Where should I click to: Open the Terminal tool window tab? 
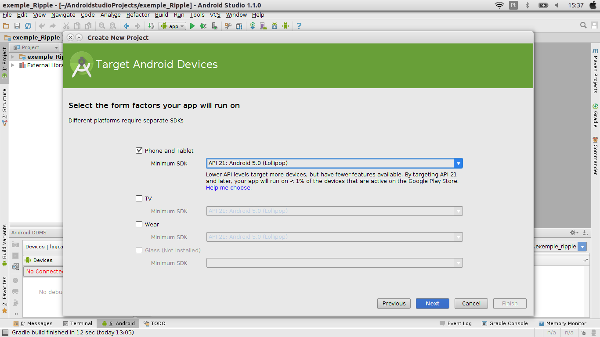[78, 323]
